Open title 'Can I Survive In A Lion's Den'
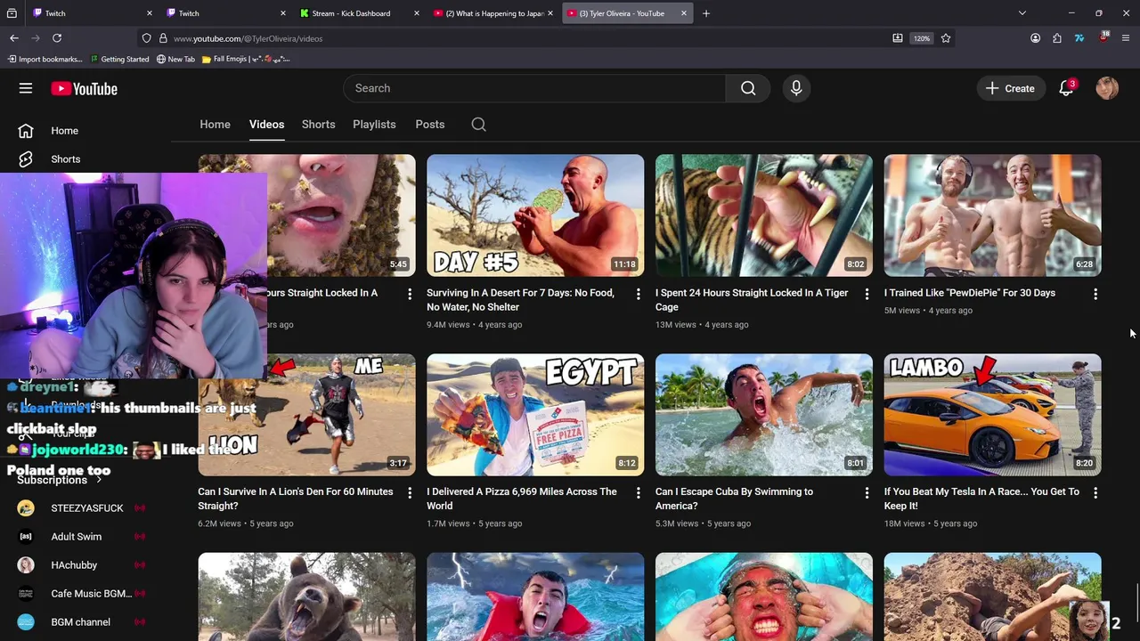The height and width of the screenshot is (641, 1140). click(x=295, y=499)
